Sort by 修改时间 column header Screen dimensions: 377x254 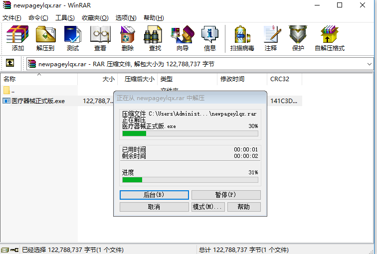pos(242,79)
